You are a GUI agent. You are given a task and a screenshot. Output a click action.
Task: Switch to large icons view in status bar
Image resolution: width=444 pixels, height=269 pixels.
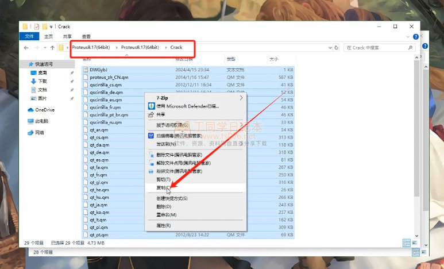(x=415, y=242)
